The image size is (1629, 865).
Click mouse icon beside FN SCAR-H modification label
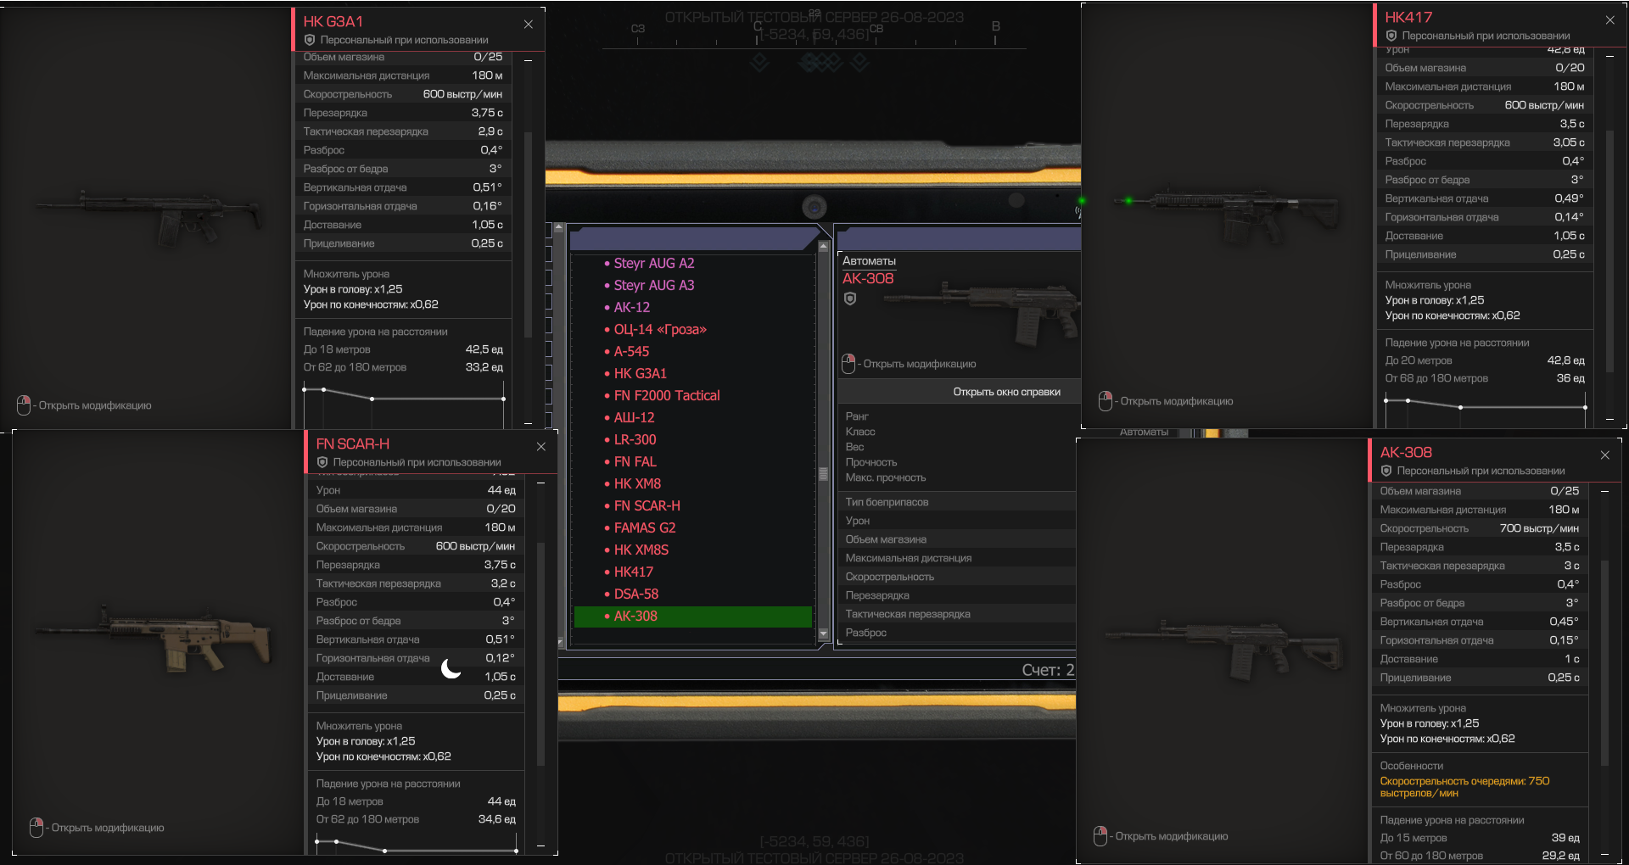(x=36, y=828)
